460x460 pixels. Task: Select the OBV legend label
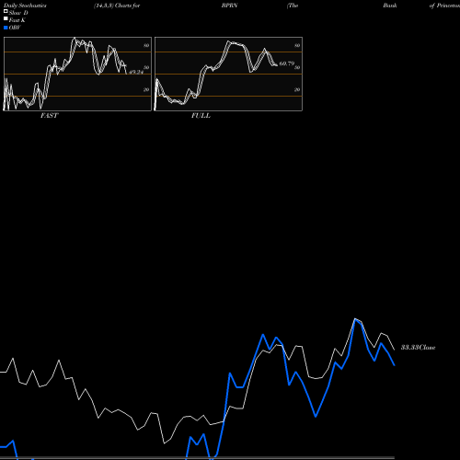[x=15, y=28]
